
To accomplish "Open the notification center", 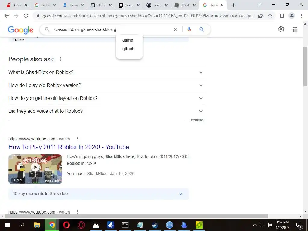I will coord(298,225).
